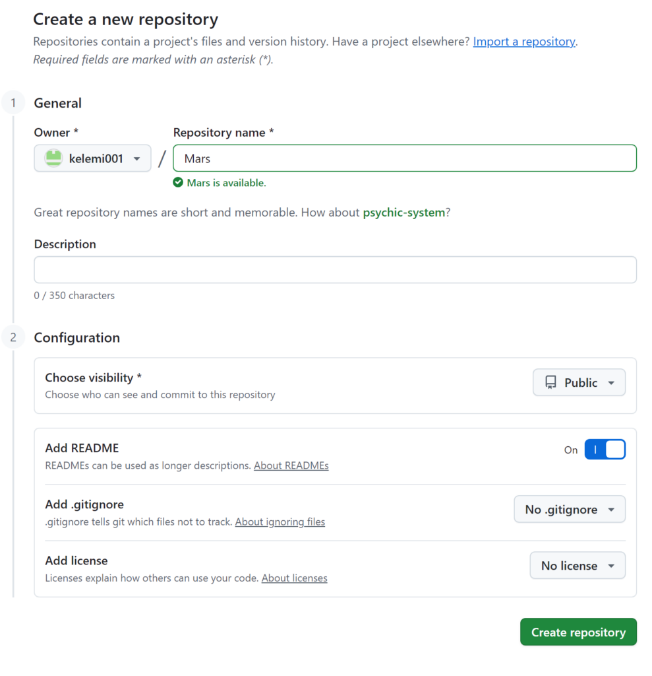This screenshot has width=652, height=676.
Task: Click the step 2 Configuration number badge
Action: coord(13,337)
